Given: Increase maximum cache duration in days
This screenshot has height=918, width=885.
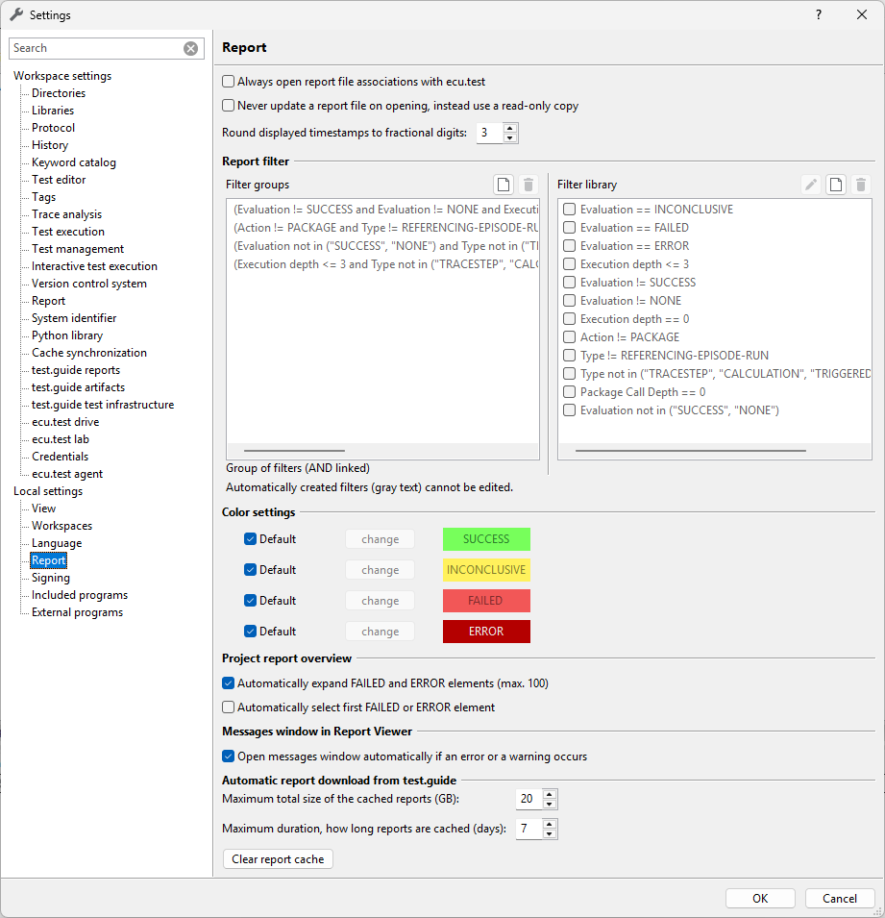Looking at the screenshot, I should [x=549, y=825].
